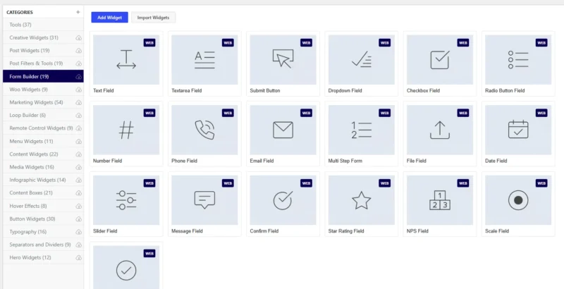Select the Date Field calendar icon
Image resolution: width=564 pixels, height=289 pixels.
pos(518,130)
